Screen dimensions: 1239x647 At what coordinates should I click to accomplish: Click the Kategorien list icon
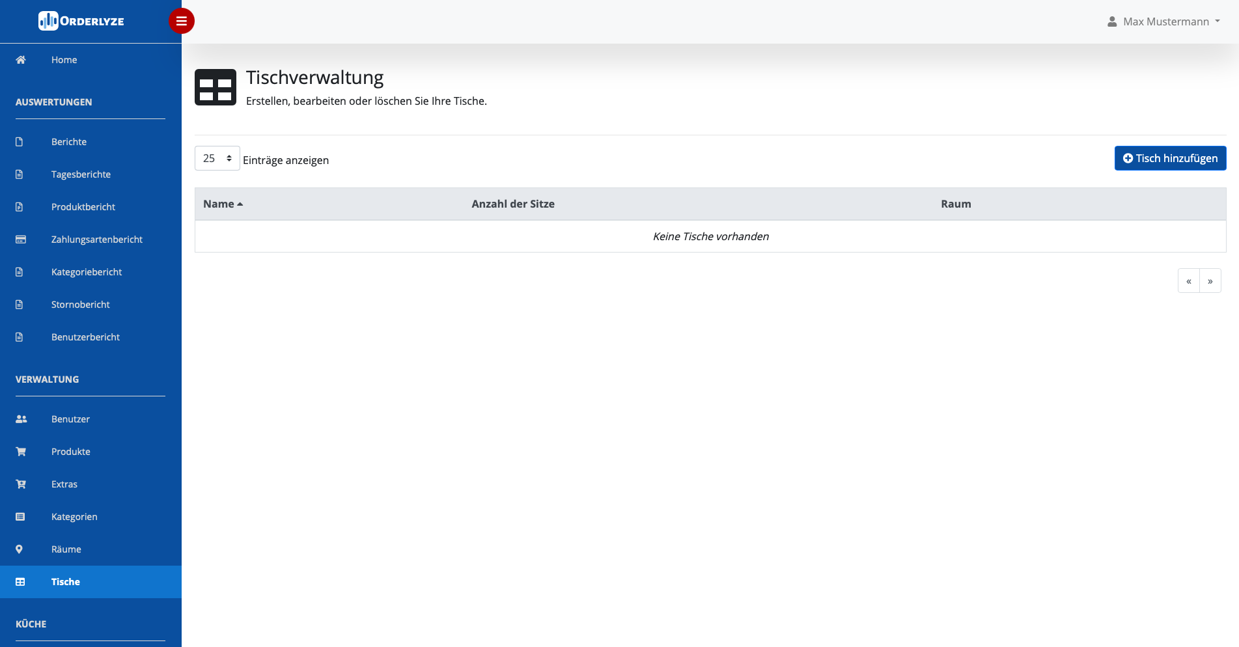tap(20, 517)
